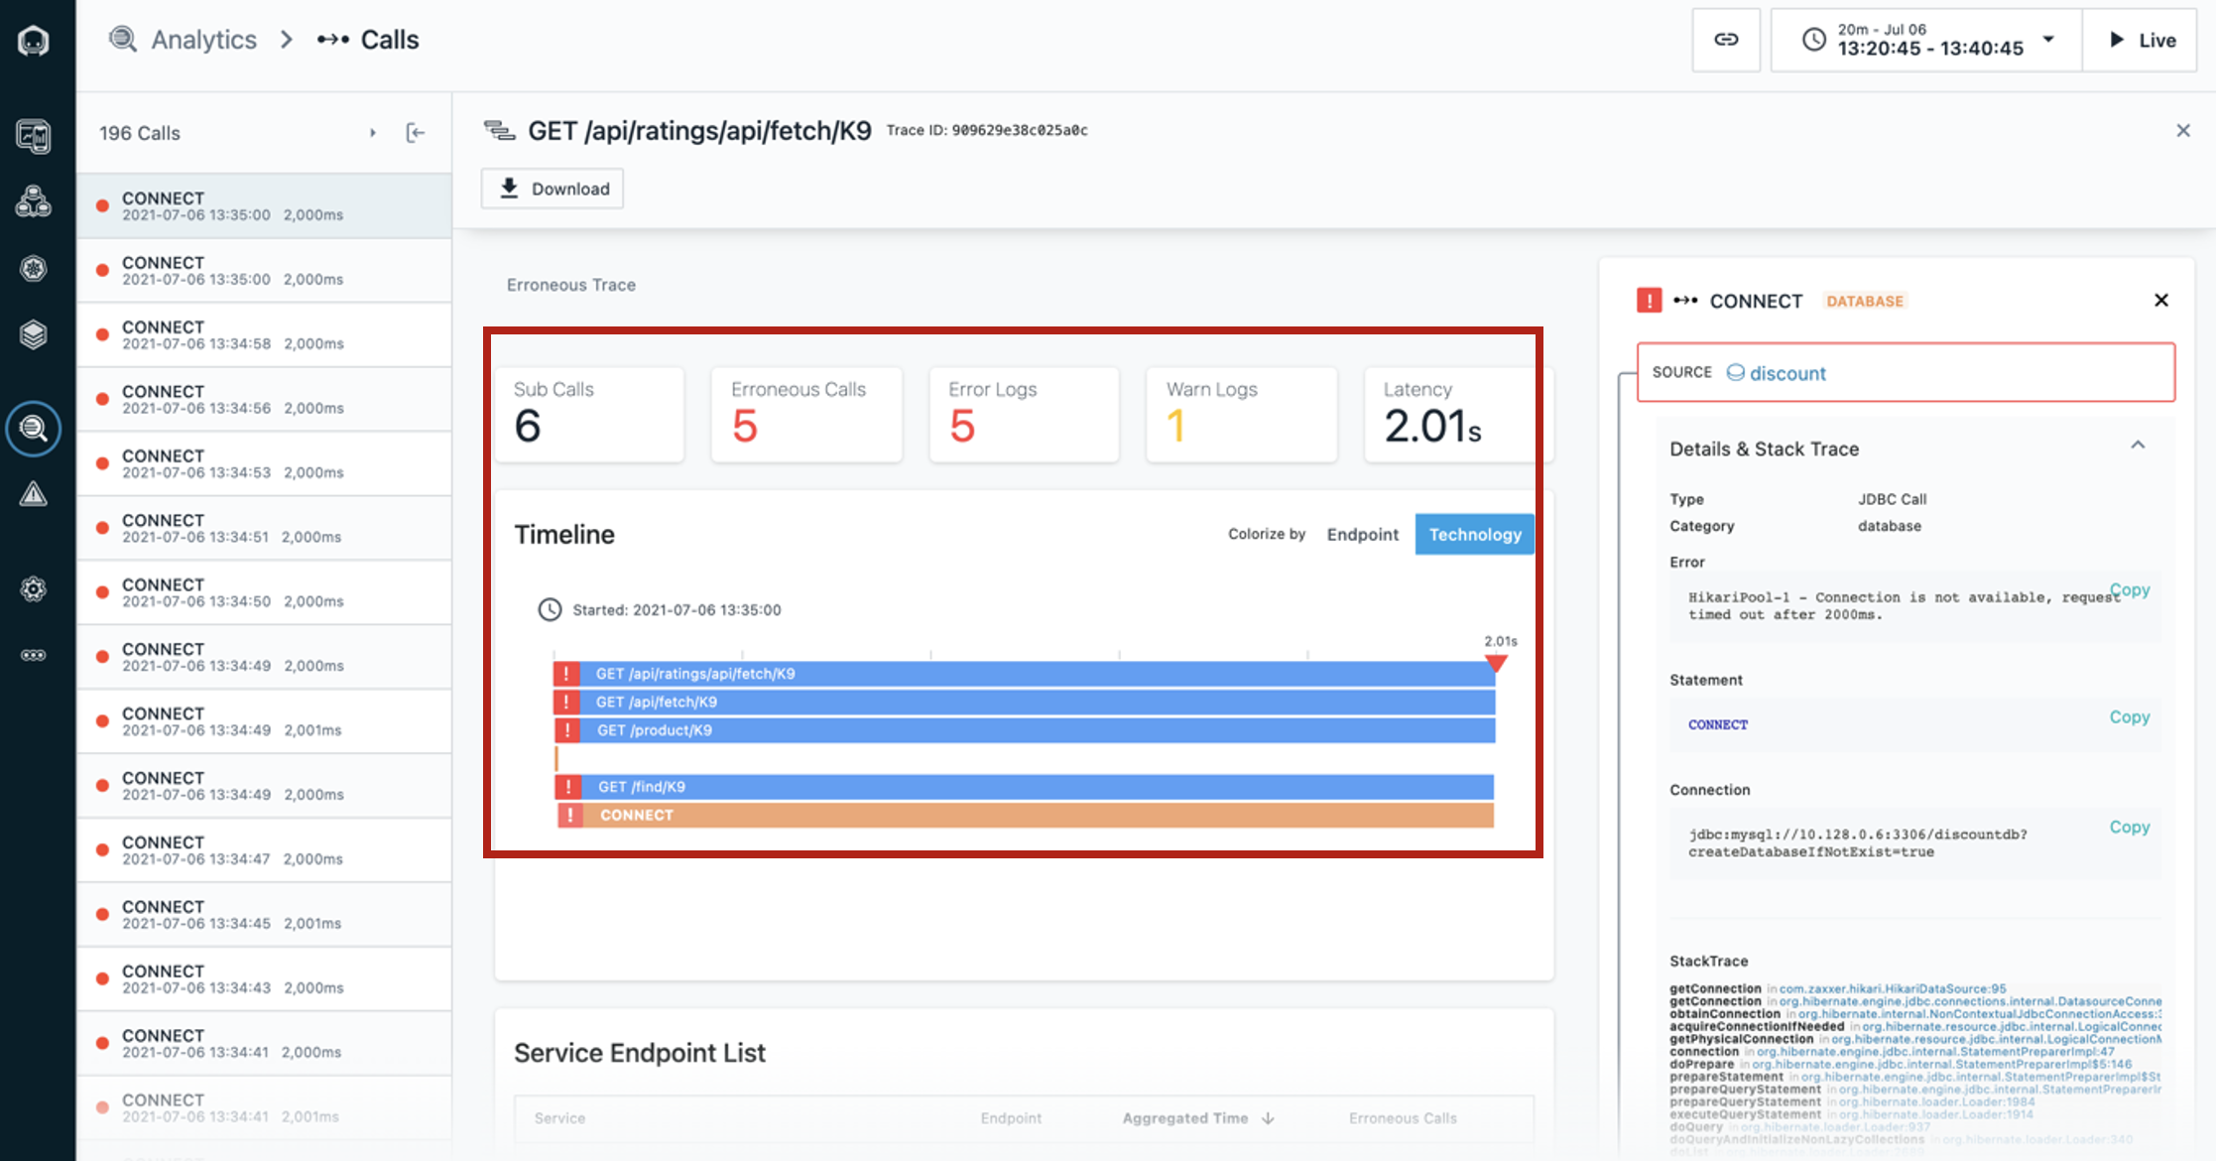
Task: Click the three-dots more icon in sidebar
Action: 34,655
